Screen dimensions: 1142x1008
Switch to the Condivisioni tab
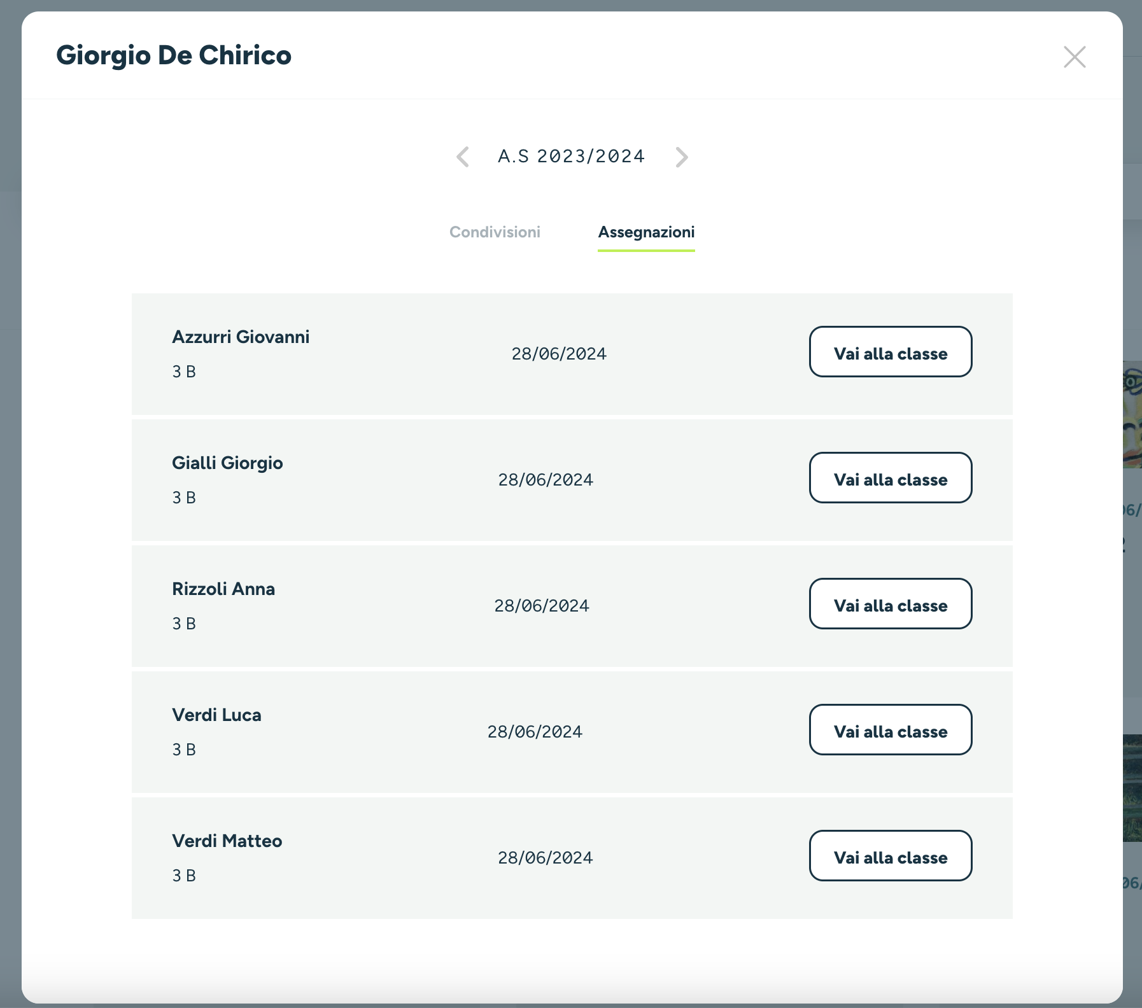pyautogui.click(x=495, y=232)
